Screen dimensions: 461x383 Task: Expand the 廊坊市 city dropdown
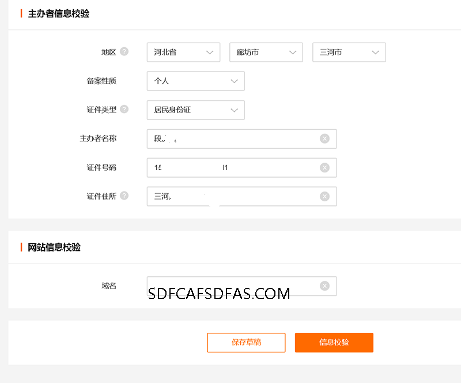pyautogui.click(x=266, y=52)
